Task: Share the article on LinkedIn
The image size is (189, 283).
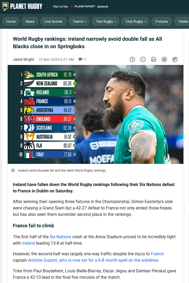Action: click(x=154, y=59)
